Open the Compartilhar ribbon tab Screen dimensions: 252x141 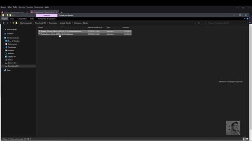coord(22,19)
